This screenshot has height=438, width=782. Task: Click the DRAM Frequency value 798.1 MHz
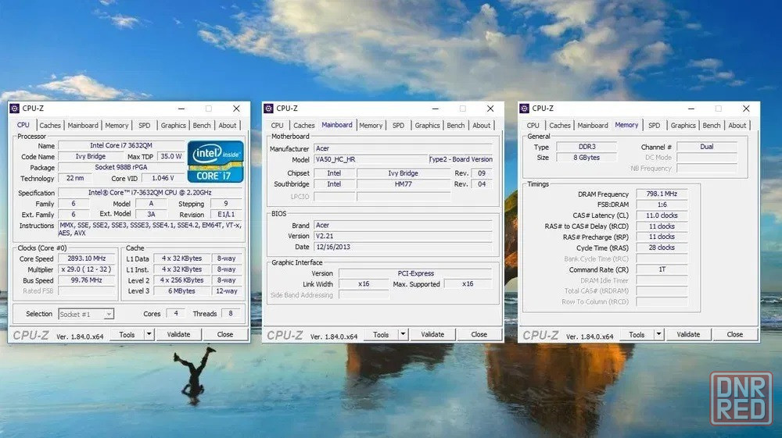click(x=662, y=194)
